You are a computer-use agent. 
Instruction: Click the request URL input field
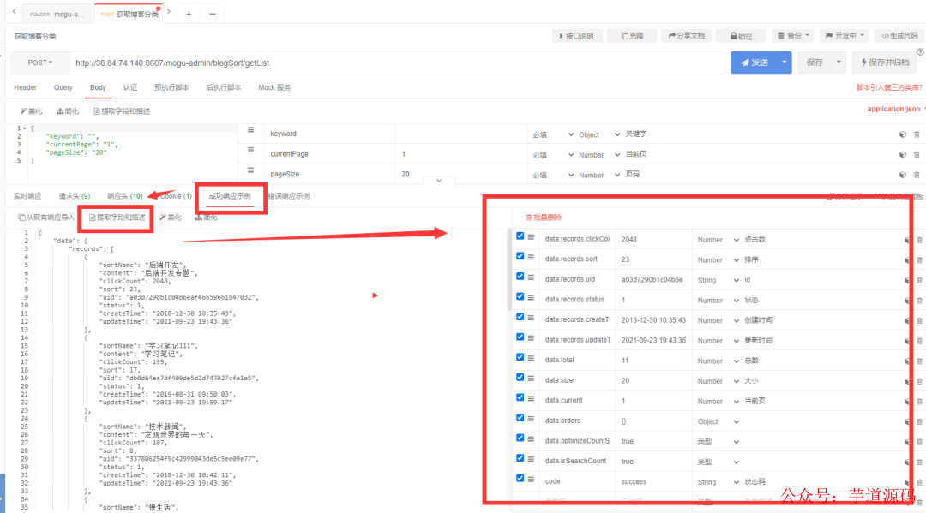tap(397, 63)
